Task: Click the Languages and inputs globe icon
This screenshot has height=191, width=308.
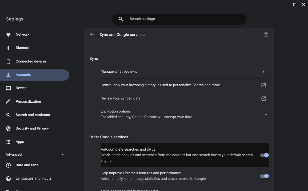Action: (x=8, y=179)
